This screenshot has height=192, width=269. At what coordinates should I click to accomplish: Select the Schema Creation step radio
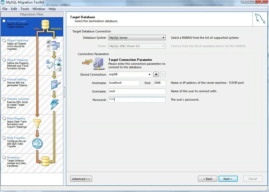pyautogui.click(x=4, y=99)
